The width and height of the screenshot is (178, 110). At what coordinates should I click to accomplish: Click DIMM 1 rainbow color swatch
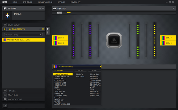(x=55, y=38)
